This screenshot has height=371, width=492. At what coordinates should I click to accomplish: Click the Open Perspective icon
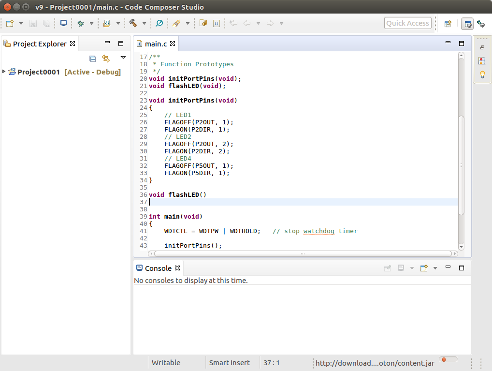[x=448, y=23]
